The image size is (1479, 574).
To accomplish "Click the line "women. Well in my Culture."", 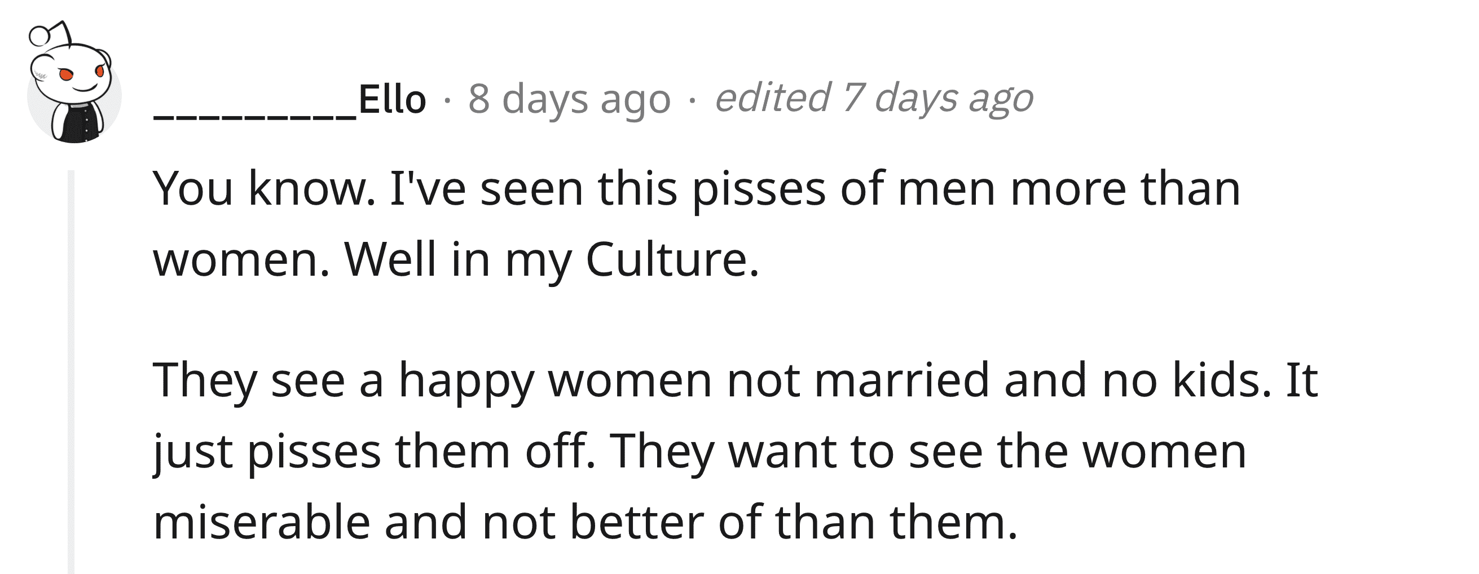I will pos(456,260).
